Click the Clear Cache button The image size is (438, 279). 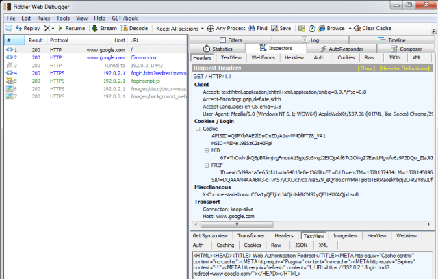[372, 29]
